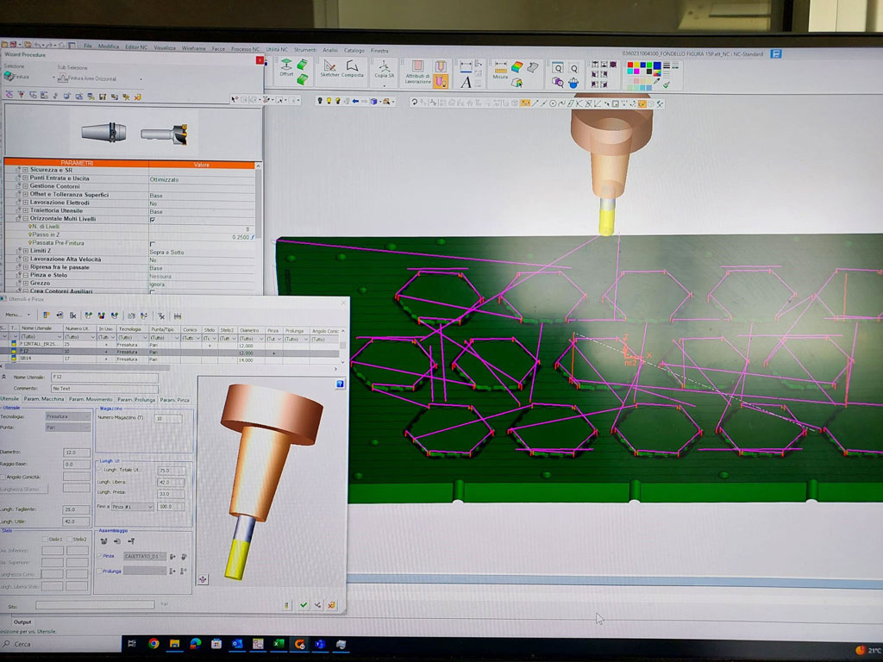Toggle the Orizzontale Multi Livelli checkbox
Image resolution: width=883 pixels, height=662 pixels.
pos(153,220)
